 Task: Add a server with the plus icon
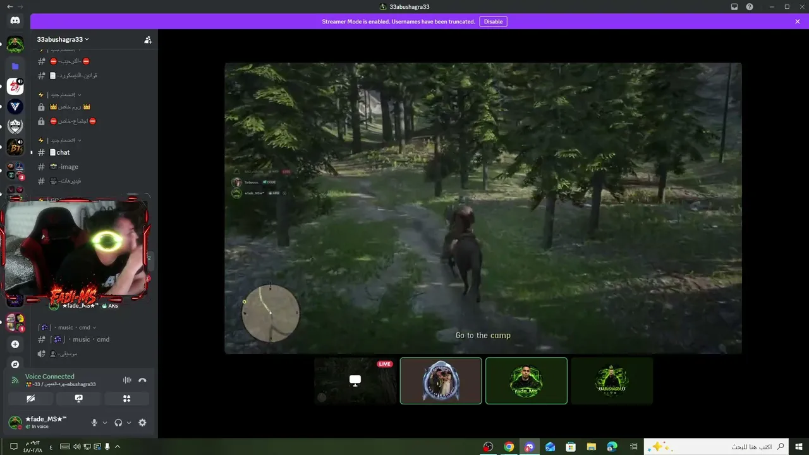pos(15,344)
